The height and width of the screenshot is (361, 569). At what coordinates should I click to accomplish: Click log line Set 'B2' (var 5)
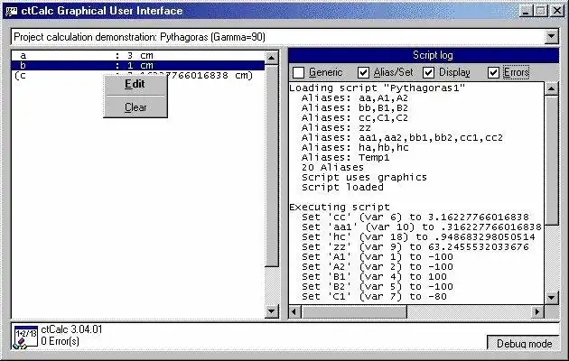(x=378, y=287)
